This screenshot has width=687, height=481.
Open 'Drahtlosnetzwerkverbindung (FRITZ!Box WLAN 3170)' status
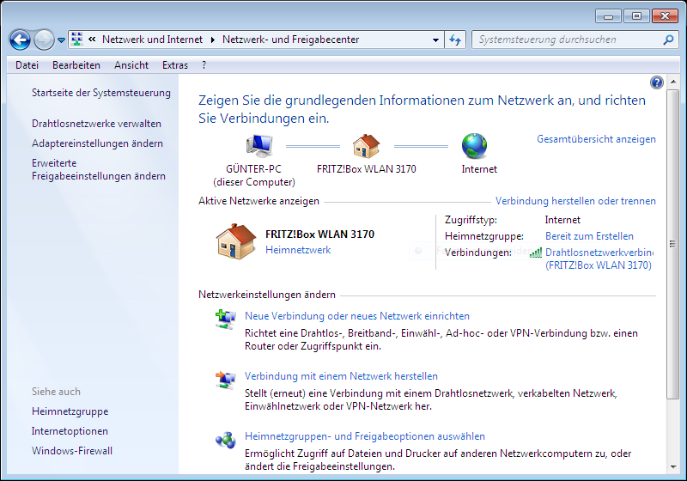coord(599,259)
